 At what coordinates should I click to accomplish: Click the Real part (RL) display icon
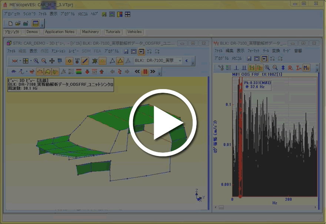(291, 68)
